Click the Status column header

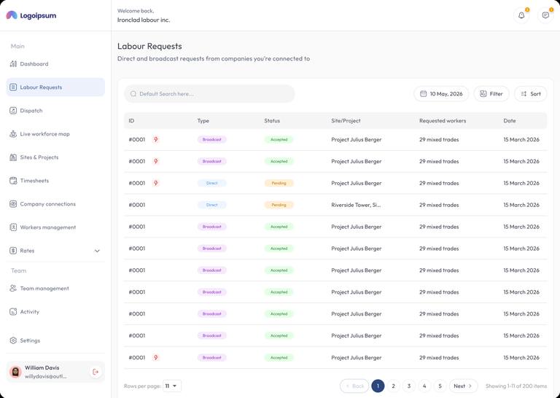[272, 121]
